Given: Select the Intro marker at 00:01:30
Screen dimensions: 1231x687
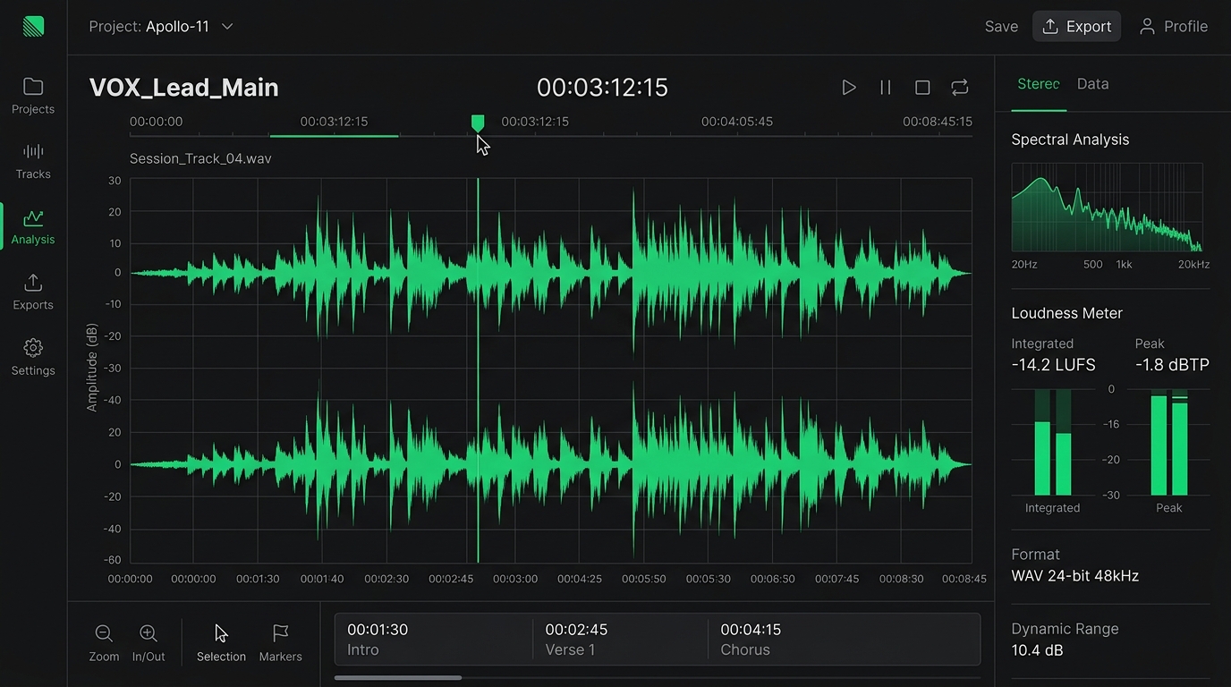Looking at the screenshot, I should [433, 639].
